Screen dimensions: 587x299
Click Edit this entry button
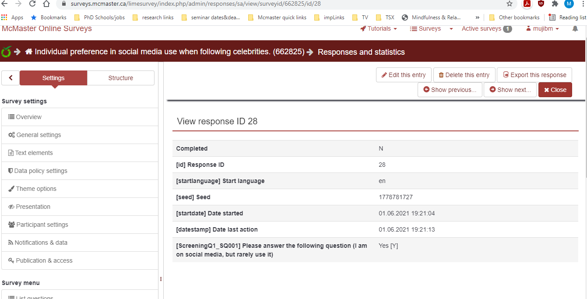(x=404, y=75)
